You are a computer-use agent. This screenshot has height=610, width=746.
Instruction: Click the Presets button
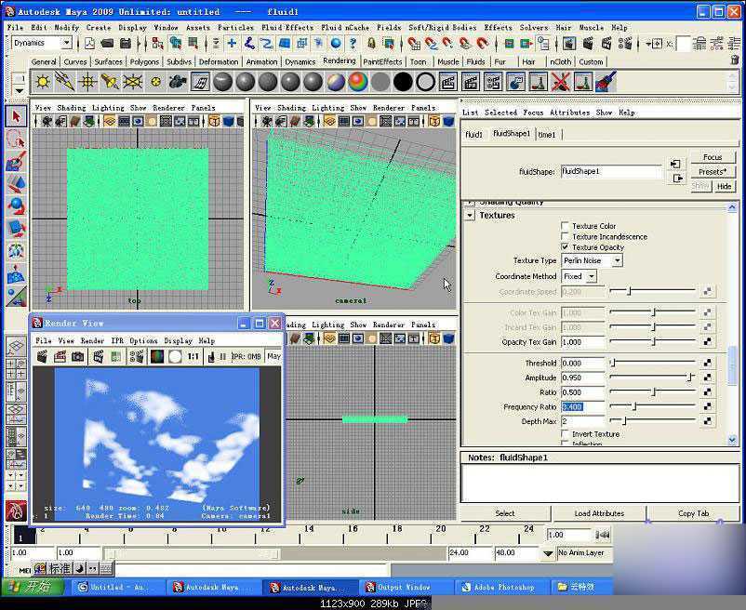tap(712, 172)
